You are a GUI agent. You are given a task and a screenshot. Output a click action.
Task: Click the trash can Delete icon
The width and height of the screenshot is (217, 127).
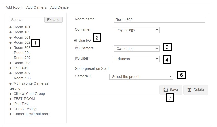189,90
